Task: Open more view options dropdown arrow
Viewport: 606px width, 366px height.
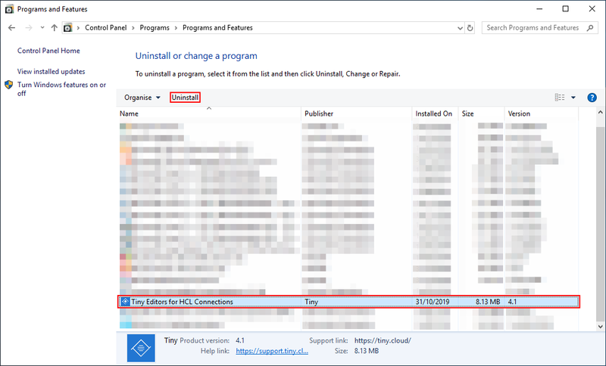Action: pos(573,98)
